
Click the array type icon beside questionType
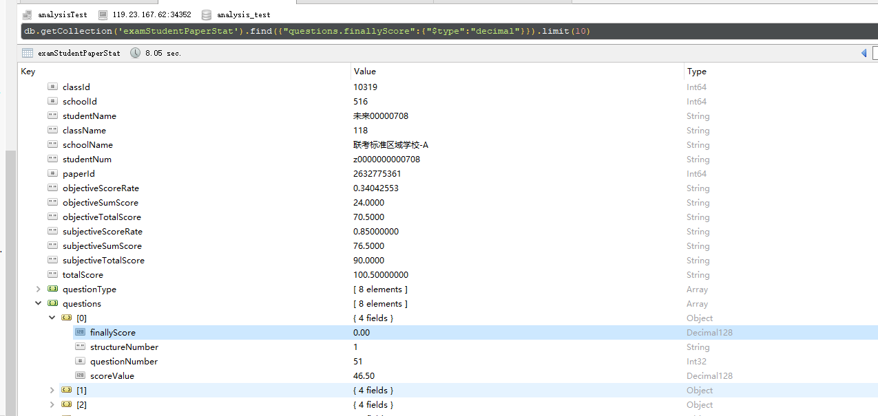pos(53,289)
